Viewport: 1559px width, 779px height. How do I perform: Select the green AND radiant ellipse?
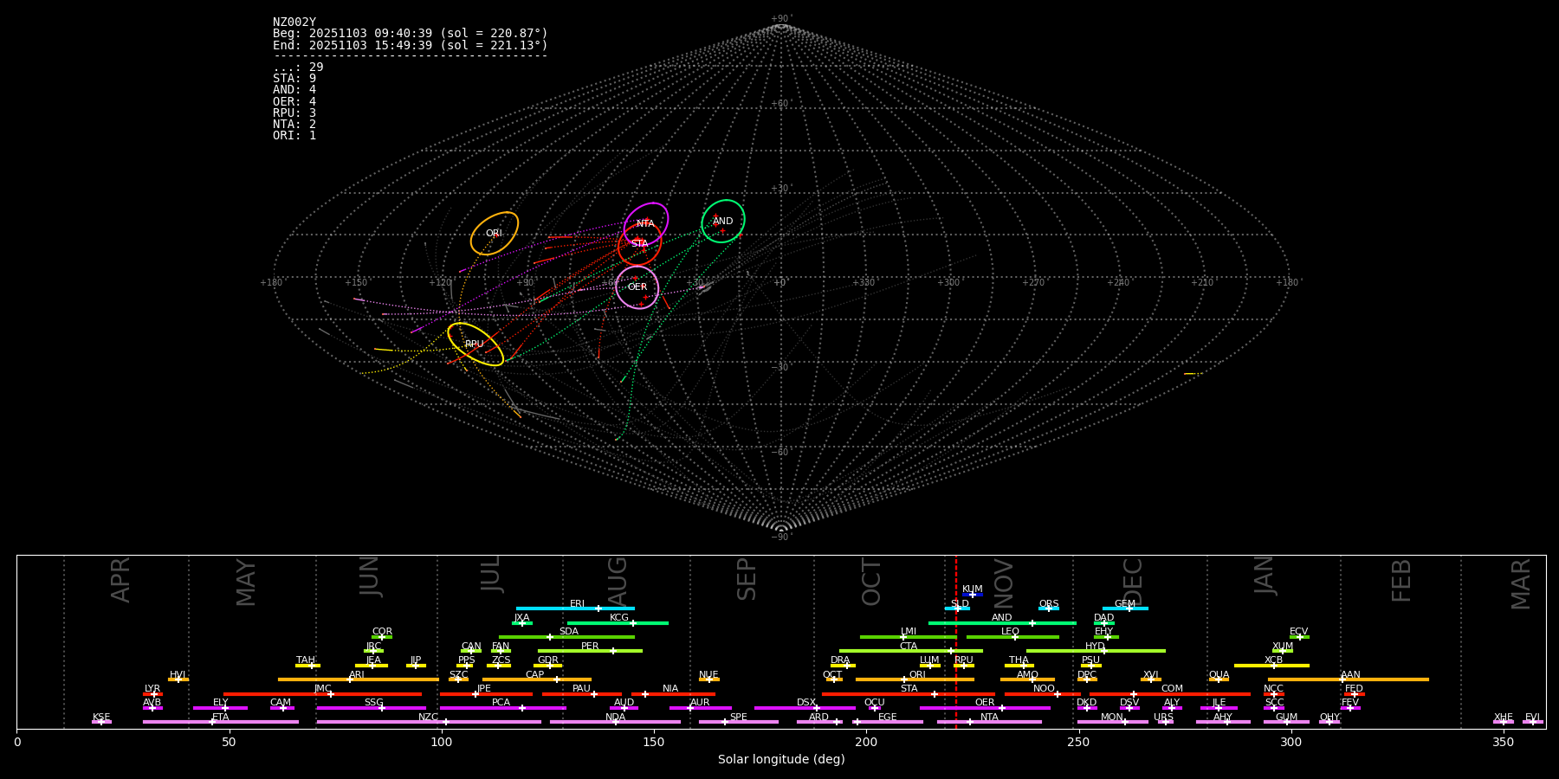pos(723,222)
